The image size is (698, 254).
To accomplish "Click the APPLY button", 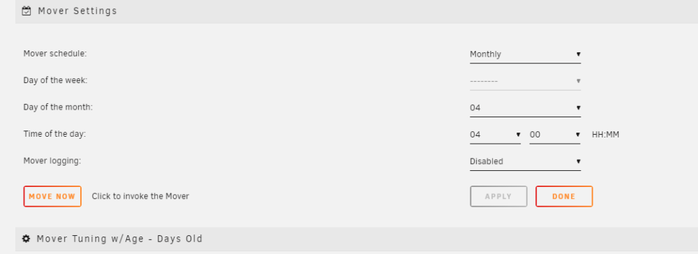I will point(498,197).
